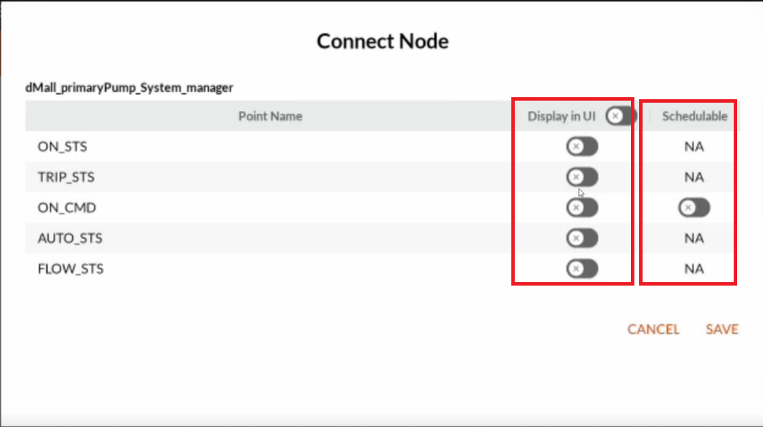Save the Connect Node settings
The image size is (767, 427).
pos(722,329)
